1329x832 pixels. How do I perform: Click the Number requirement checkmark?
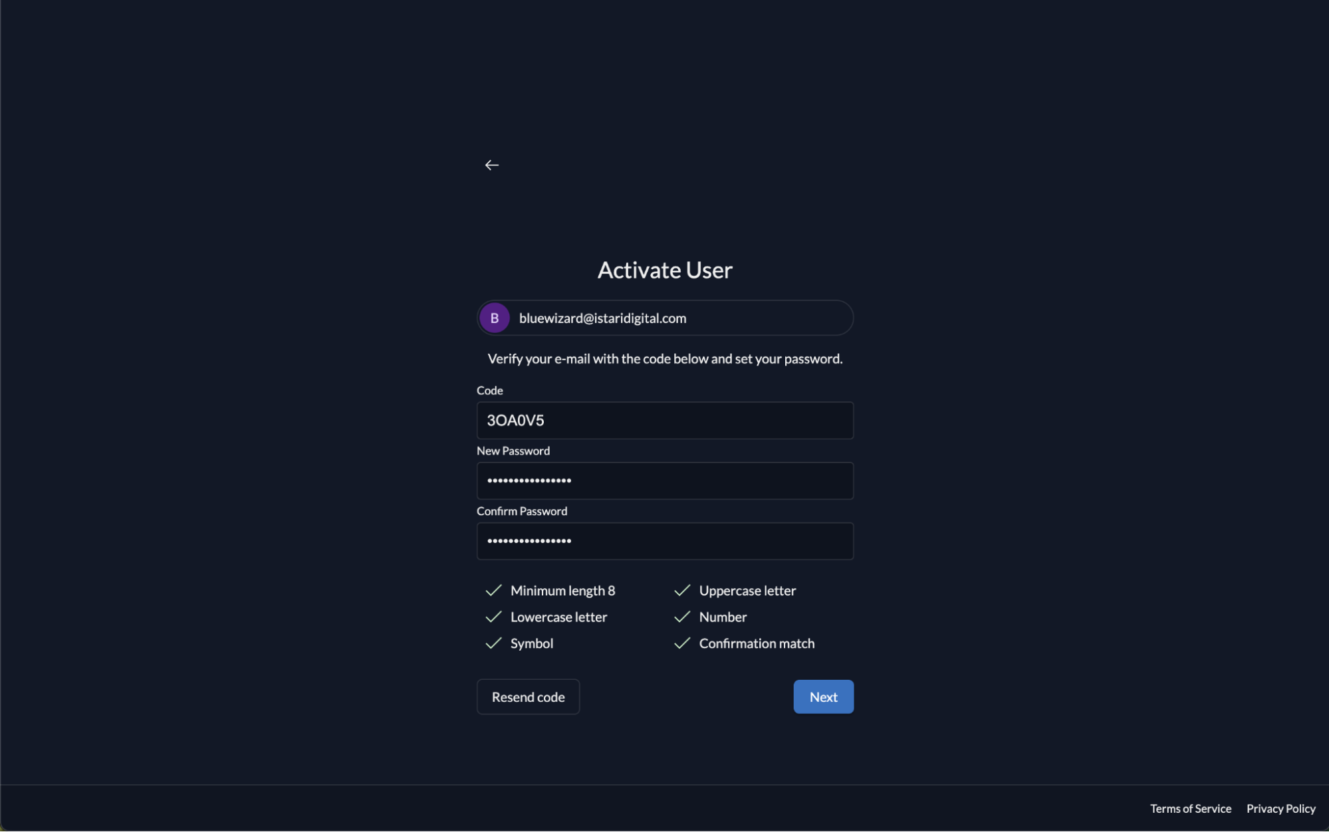click(x=682, y=617)
